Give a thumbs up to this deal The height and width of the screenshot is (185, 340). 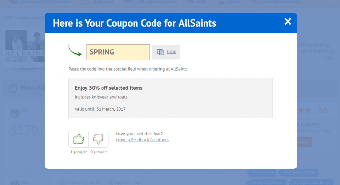[x=79, y=139]
